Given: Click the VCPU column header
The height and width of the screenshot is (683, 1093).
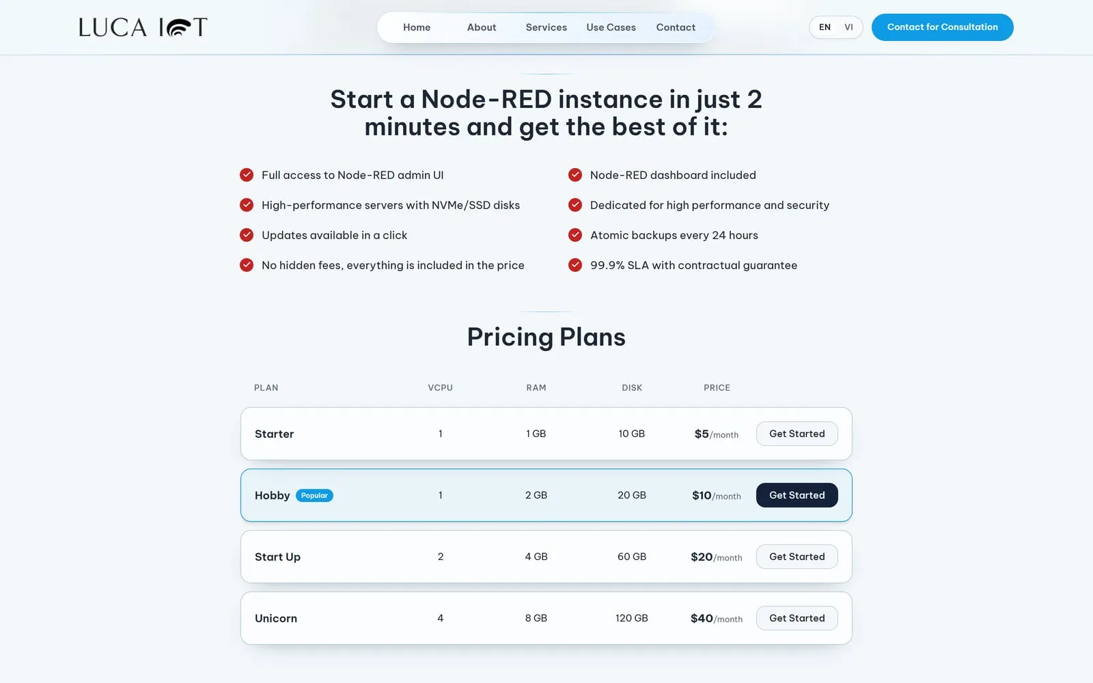Looking at the screenshot, I should coord(441,388).
